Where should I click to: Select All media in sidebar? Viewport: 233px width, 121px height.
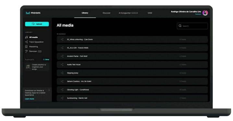[33, 37]
